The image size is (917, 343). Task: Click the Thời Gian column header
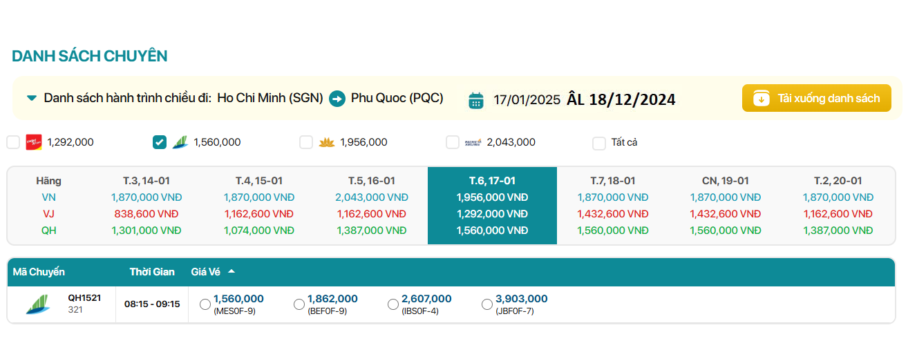click(152, 272)
